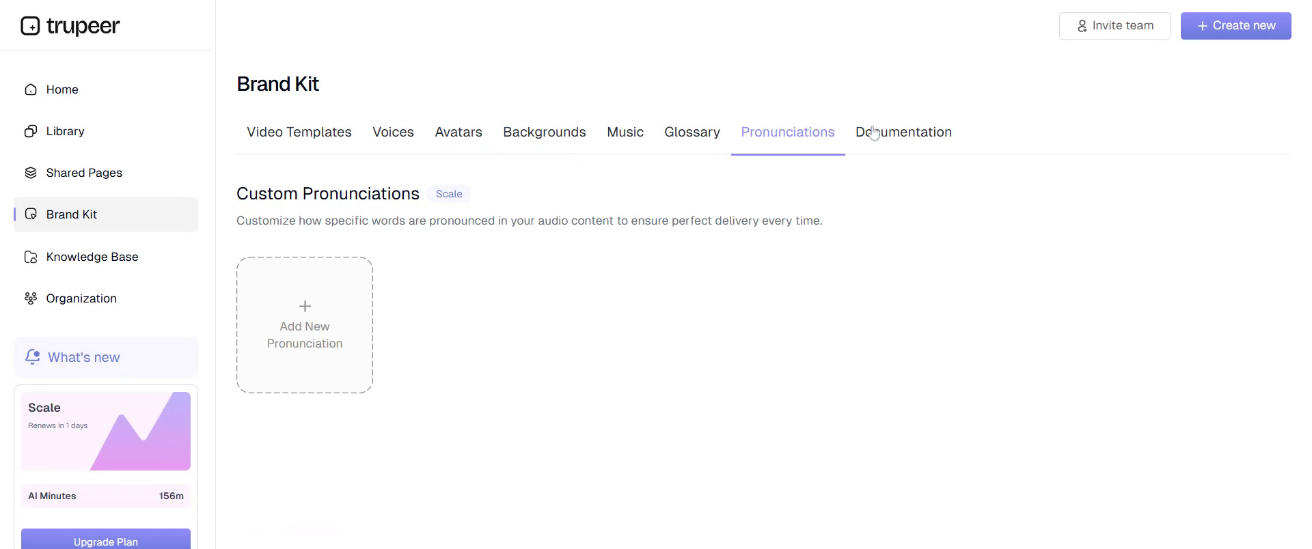Click the 'Customize how specific words' description text
This screenshot has height=549, width=1312.
pyautogui.click(x=530, y=221)
